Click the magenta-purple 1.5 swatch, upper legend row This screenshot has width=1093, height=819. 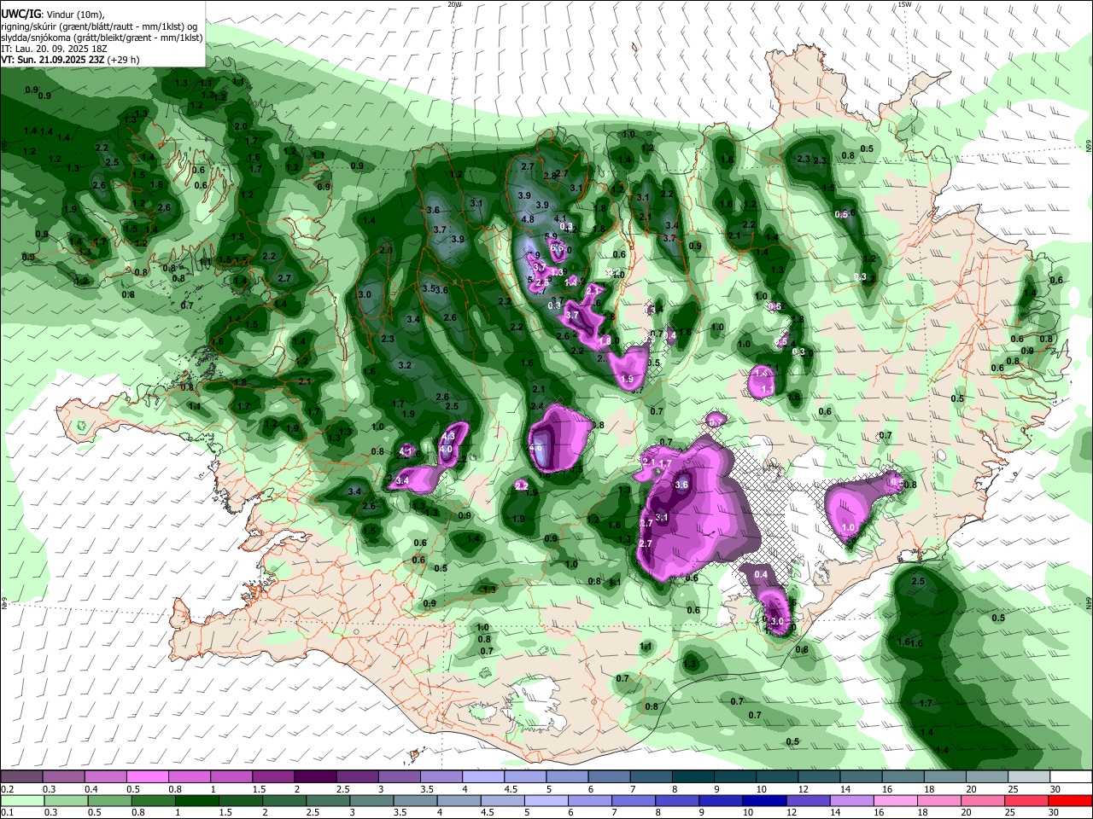point(272,777)
